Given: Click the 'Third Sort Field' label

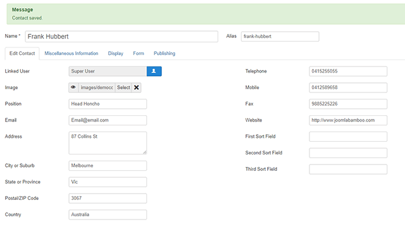Looking at the screenshot, I should (x=261, y=169).
